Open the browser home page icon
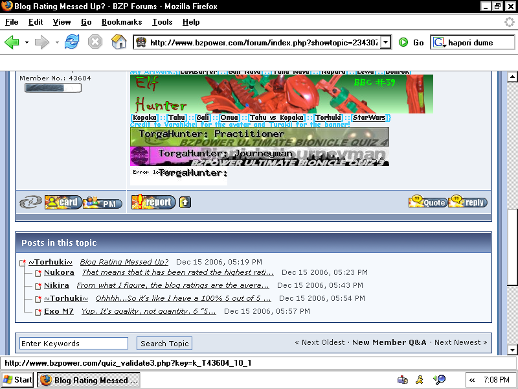The image size is (518, 389). pyautogui.click(x=118, y=41)
